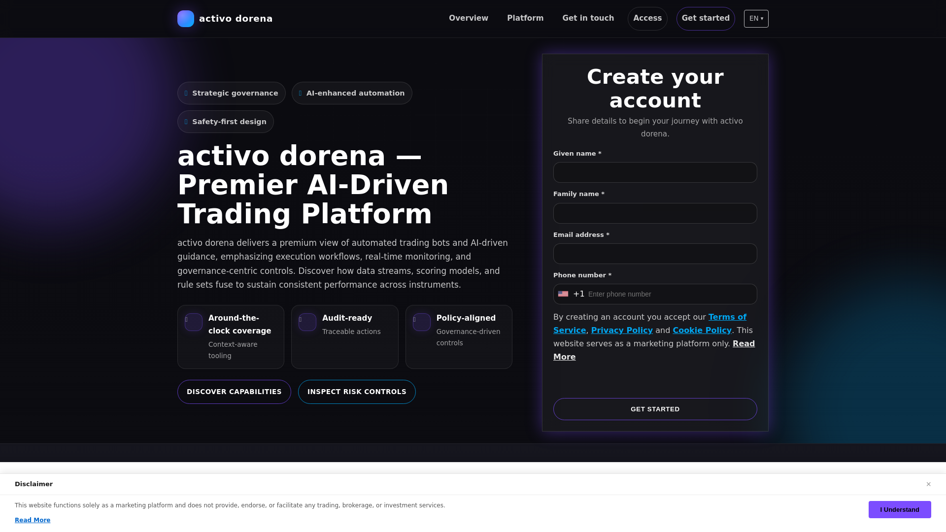Open the EN language dropdown
Viewport: 946px width, 532px height.
pyautogui.click(x=756, y=19)
